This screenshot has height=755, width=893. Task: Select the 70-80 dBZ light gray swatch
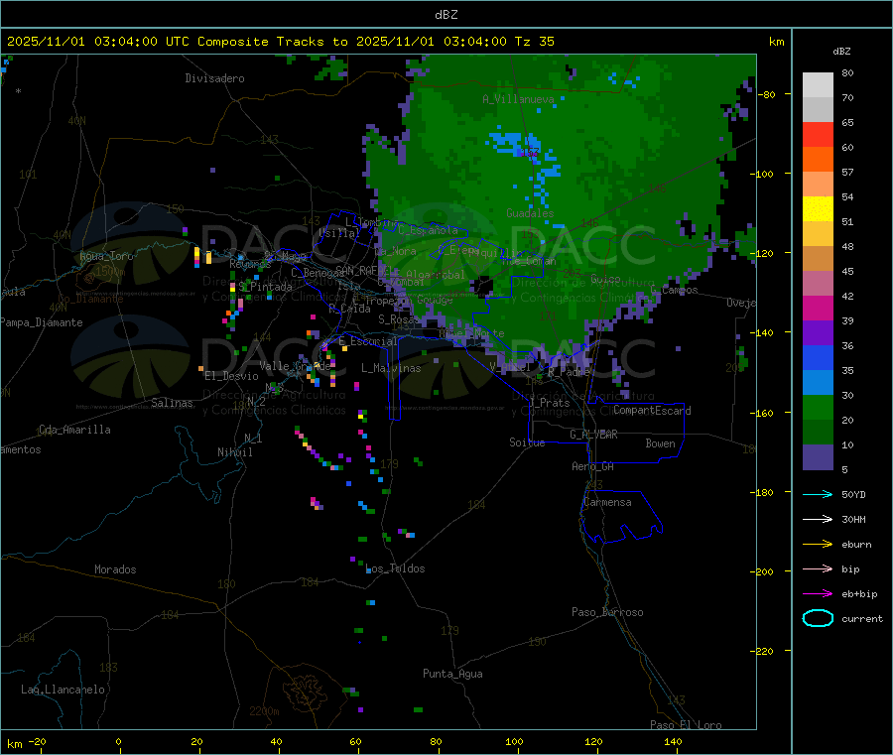(818, 85)
